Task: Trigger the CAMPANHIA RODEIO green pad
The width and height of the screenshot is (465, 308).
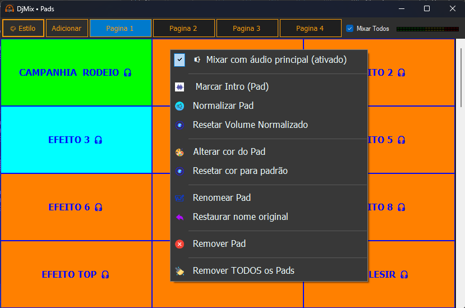Action: coord(76,72)
